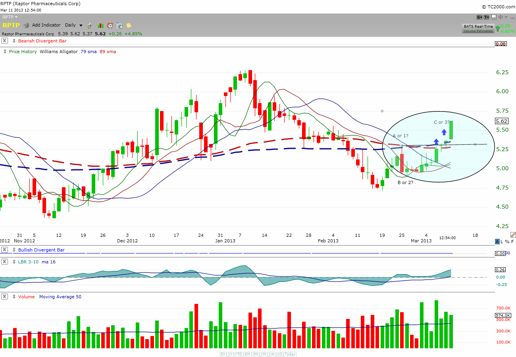Open the alarm clock alert icon
This screenshot has width=516, height=357.
tap(110, 25)
